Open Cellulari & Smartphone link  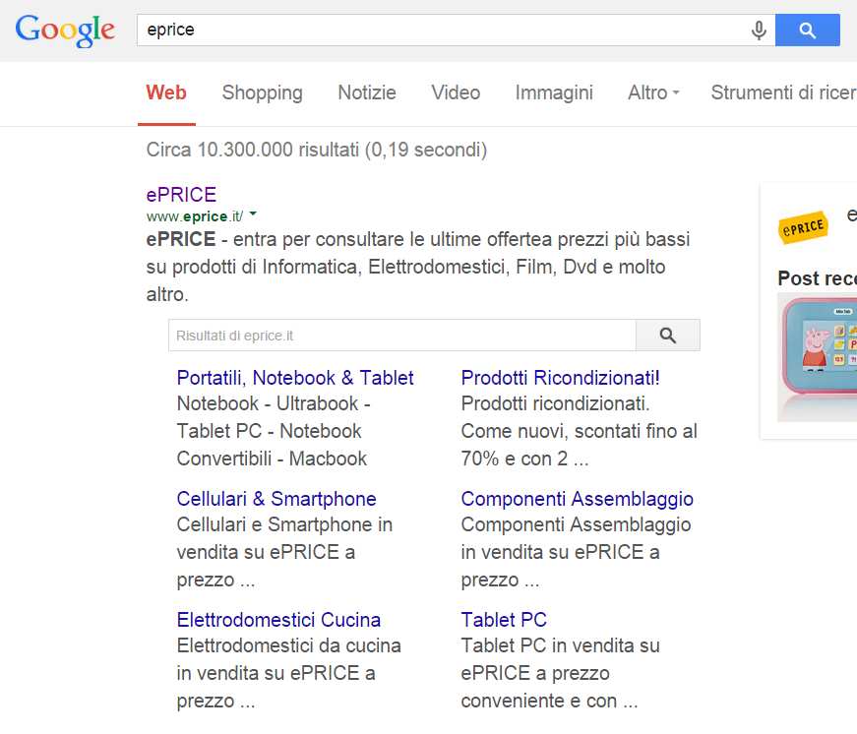tap(276, 499)
